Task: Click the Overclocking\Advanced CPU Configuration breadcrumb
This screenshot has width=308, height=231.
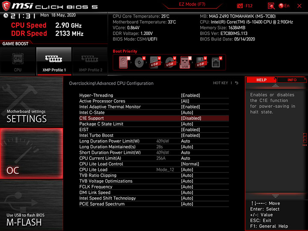Action: [x=111, y=83]
